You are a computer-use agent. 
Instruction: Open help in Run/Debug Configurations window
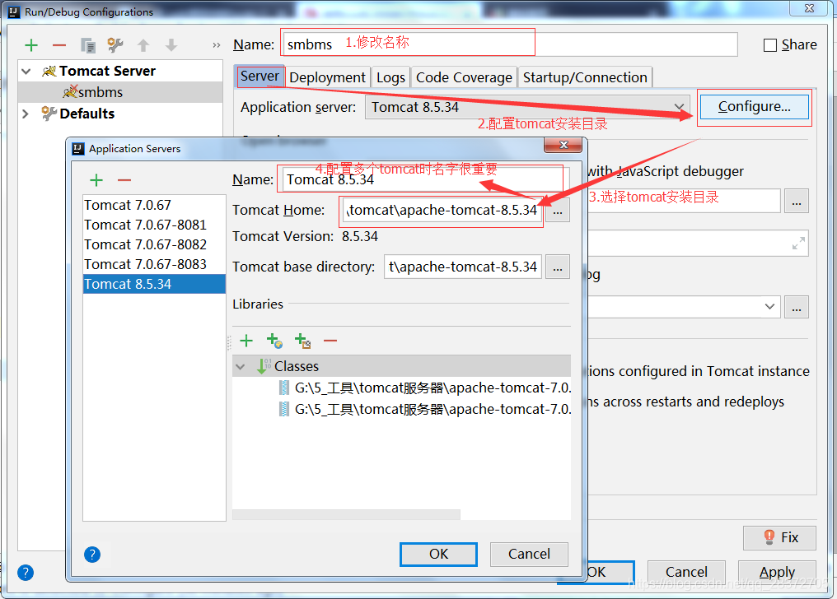pyautogui.click(x=25, y=573)
